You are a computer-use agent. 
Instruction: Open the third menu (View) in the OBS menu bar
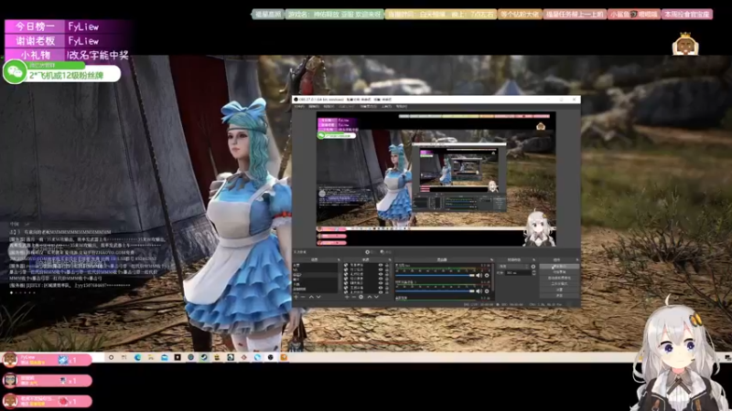(329, 106)
